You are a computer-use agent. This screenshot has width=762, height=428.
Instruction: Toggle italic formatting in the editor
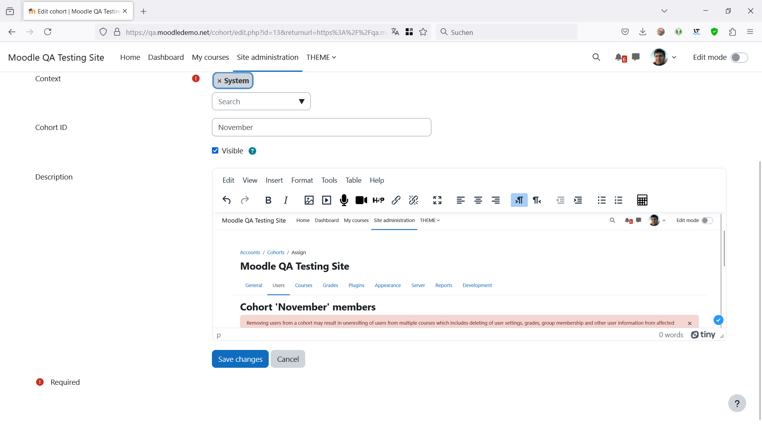[286, 200]
